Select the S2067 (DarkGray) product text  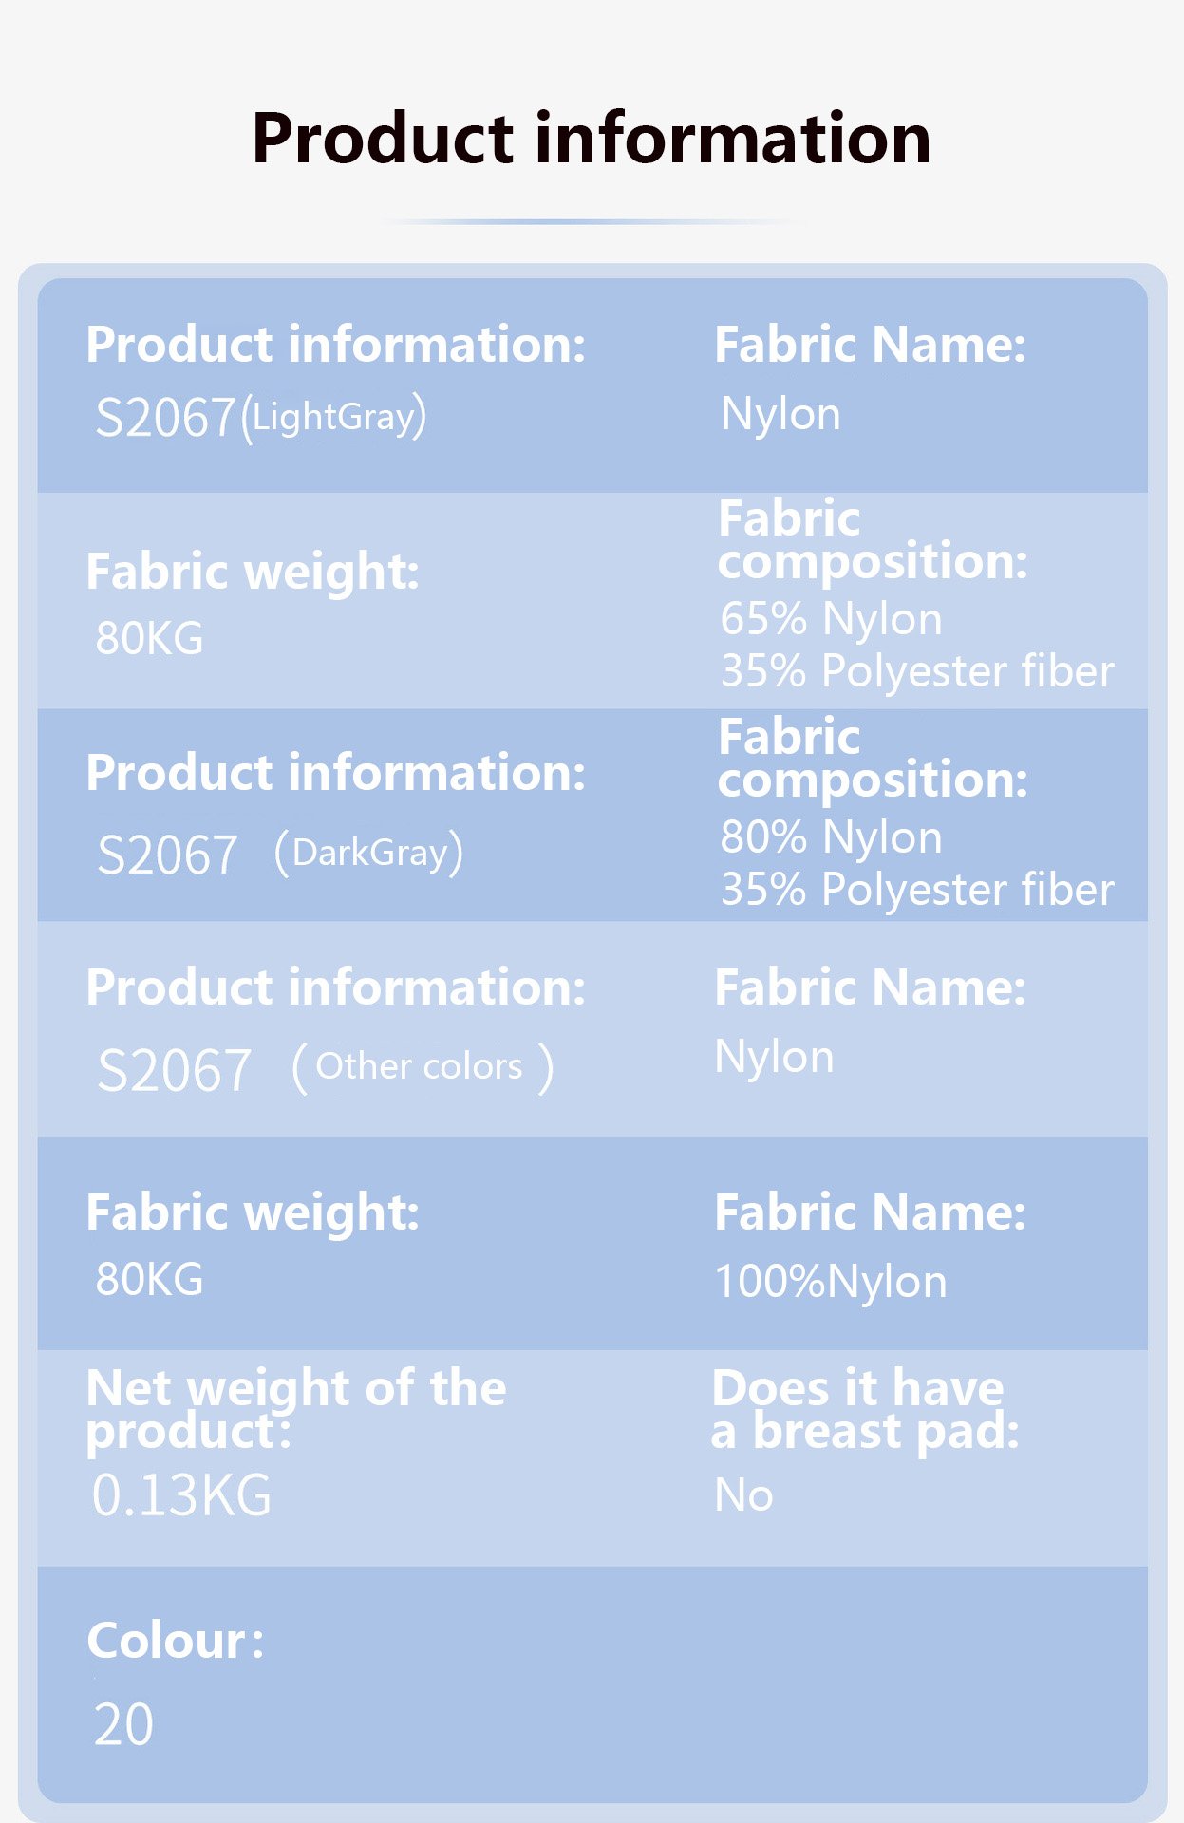(280, 854)
